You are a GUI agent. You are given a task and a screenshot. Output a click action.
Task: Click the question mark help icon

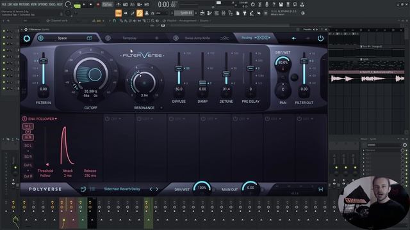tap(274, 4)
